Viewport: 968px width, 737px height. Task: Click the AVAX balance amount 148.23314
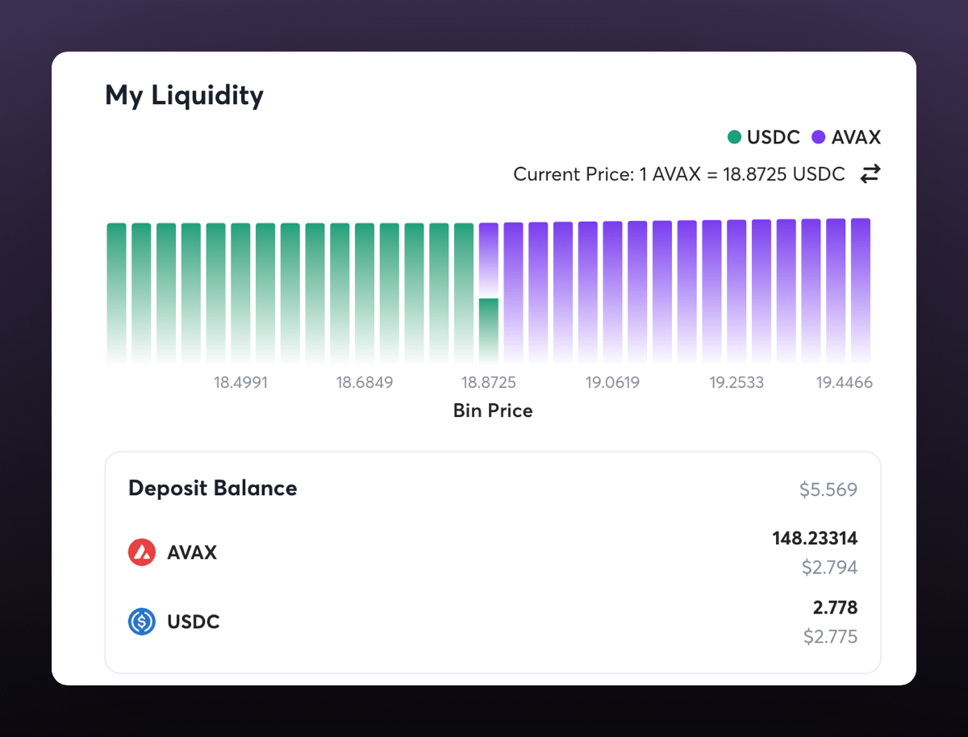click(815, 539)
